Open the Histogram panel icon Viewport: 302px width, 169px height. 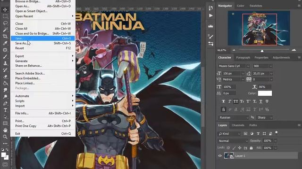(x=211, y=26)
